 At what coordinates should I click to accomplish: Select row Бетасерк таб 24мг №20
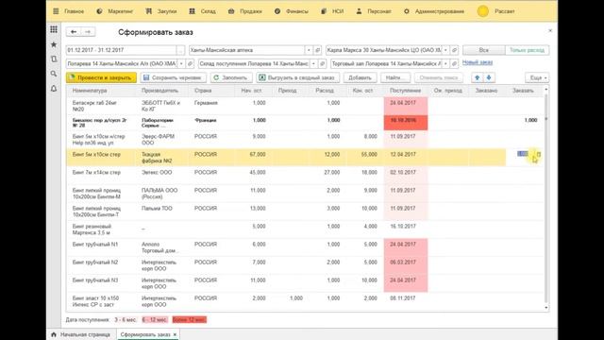coord(305,106)
